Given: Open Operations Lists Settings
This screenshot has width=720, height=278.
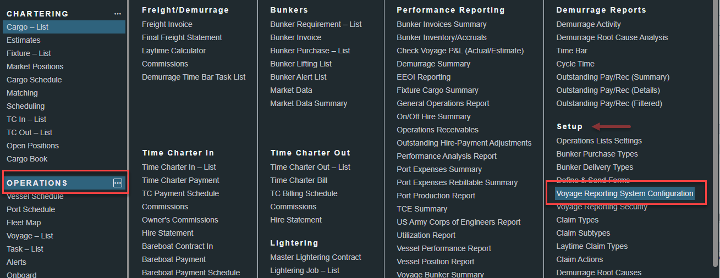Looking at the screenshot, I should (598, 141).
